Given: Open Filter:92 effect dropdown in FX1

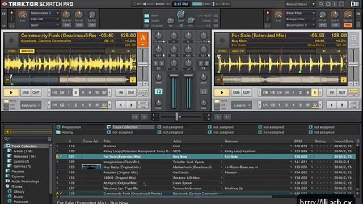Looking at the screenshot, I should [44, 19].
